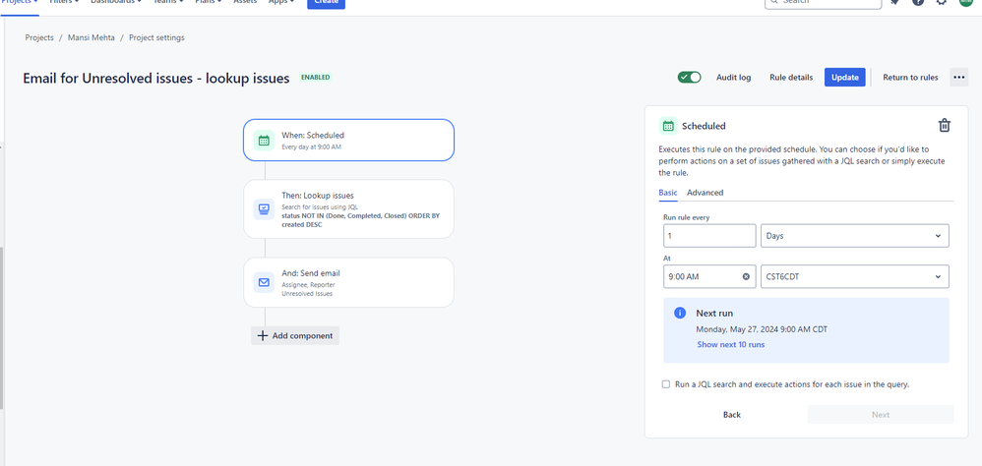Check the Run a JQL search checkbox

pyautogui.click(x=666, y=384)
